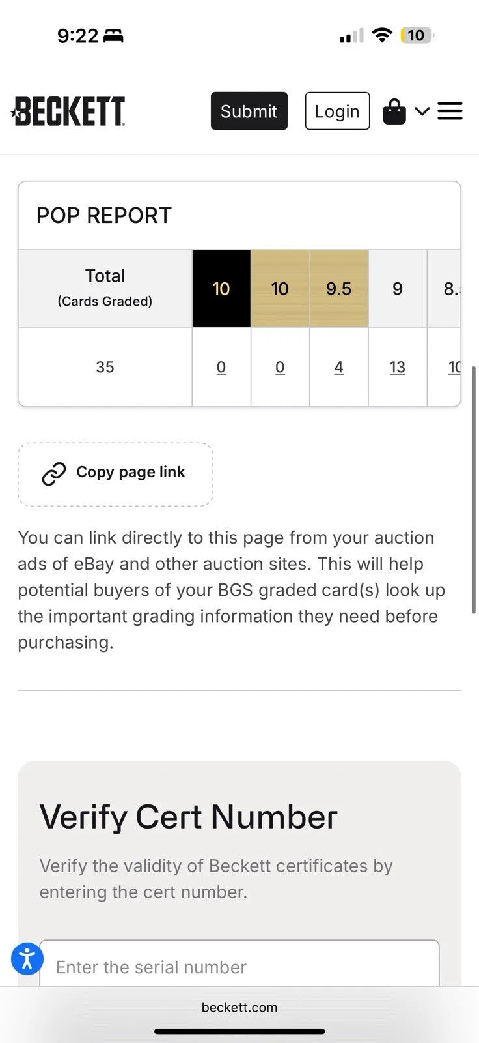Click the Copy page link button
This screenshot has width=479, height=1043.
tap(116, 474)
